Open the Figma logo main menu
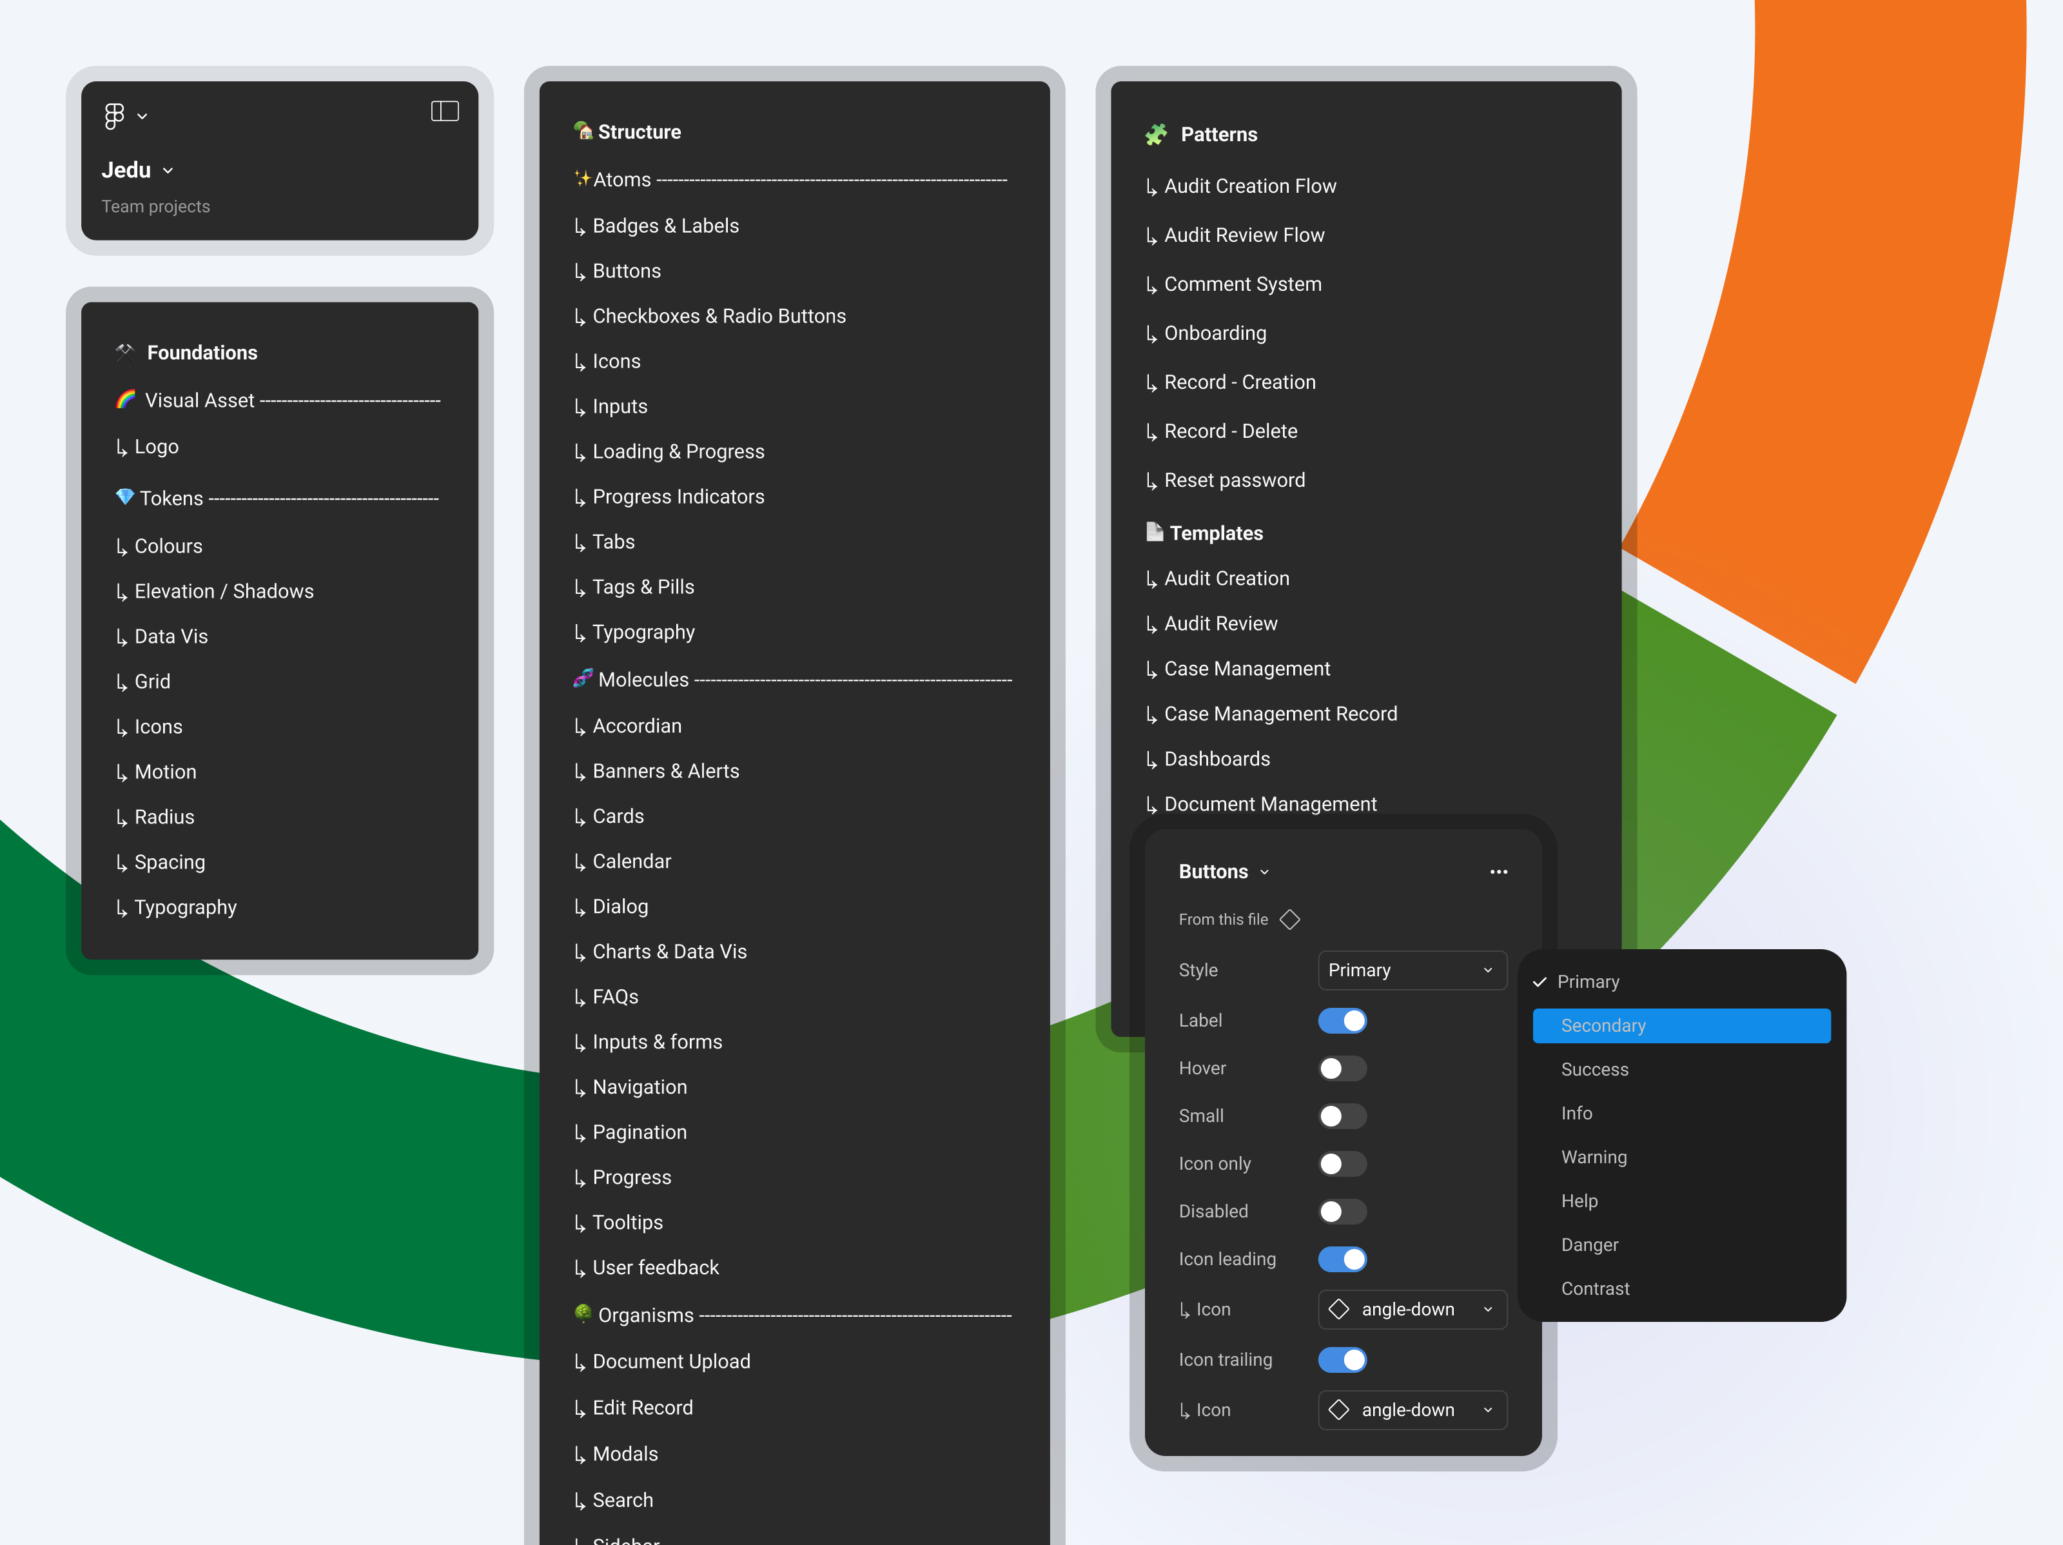The width and height of the screenshot is (2063, 1545). pos(115,115)
